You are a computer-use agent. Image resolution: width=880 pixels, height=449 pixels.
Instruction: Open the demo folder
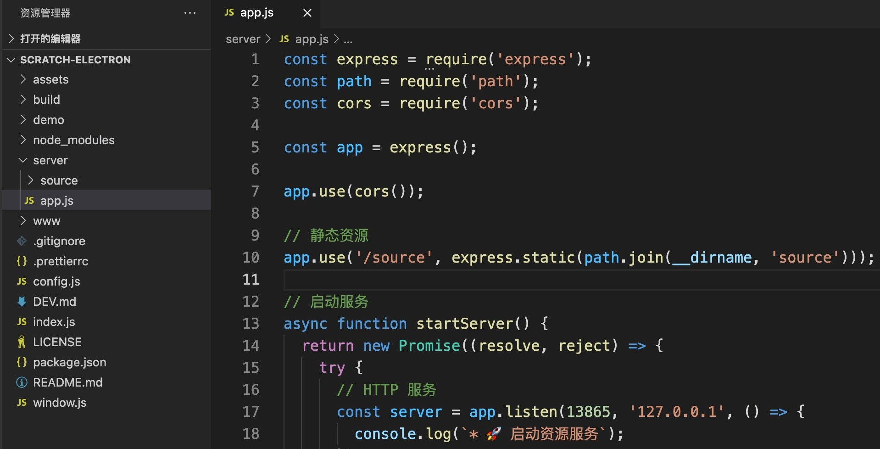coord(106,120)
